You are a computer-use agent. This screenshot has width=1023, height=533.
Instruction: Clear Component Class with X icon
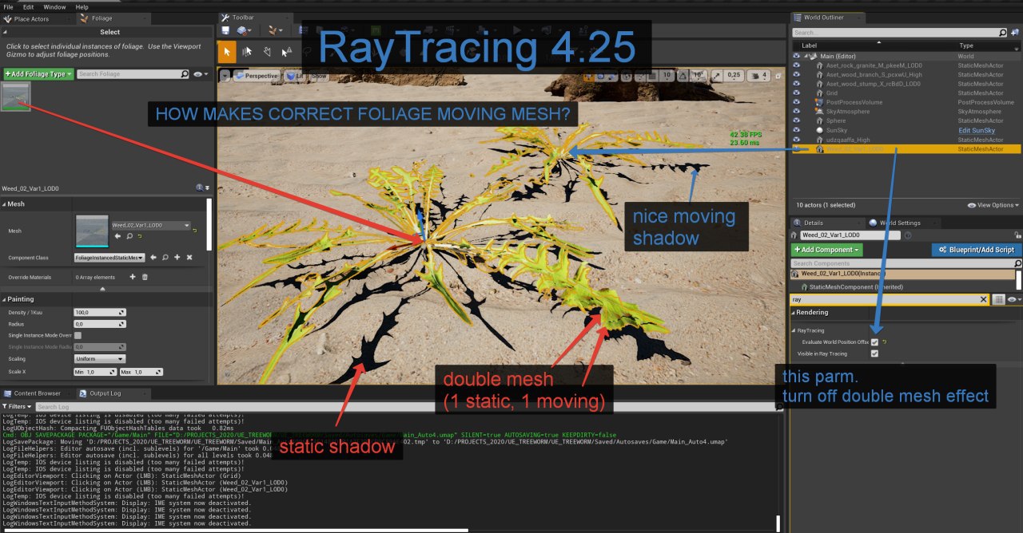(189, 258)
